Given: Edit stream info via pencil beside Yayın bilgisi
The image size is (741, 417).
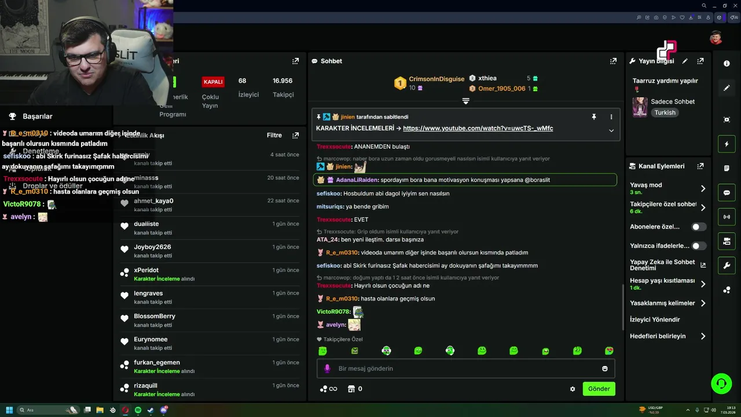Looking at the screenshot, I should tap(685, 61).
